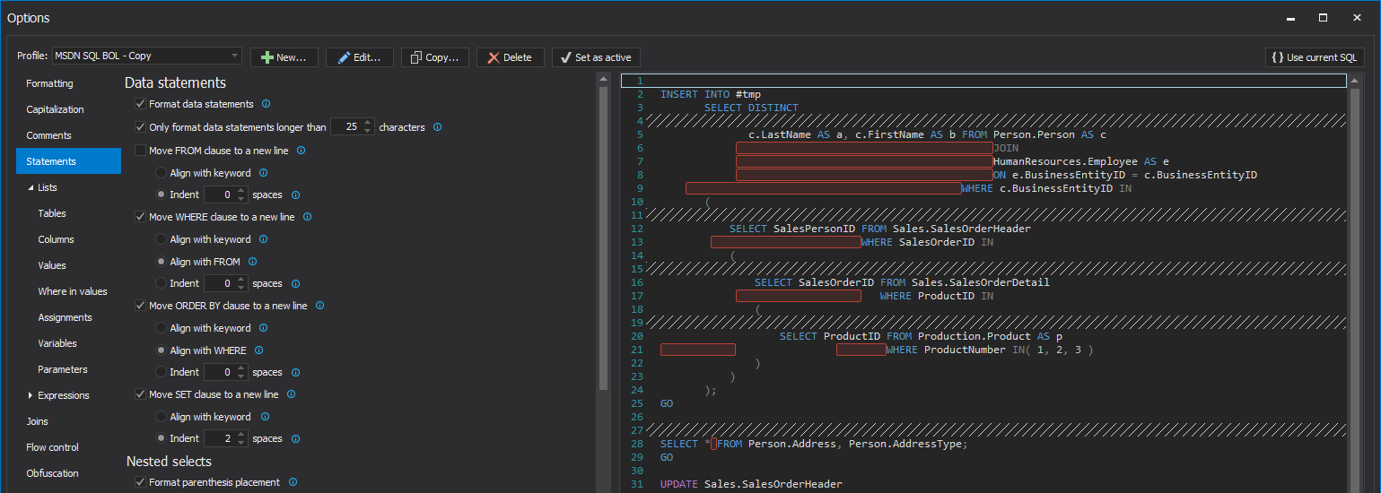Uncheck Move WHERE clause to a new line
The height and width of the screenshot is (493, 1381).
140,217
